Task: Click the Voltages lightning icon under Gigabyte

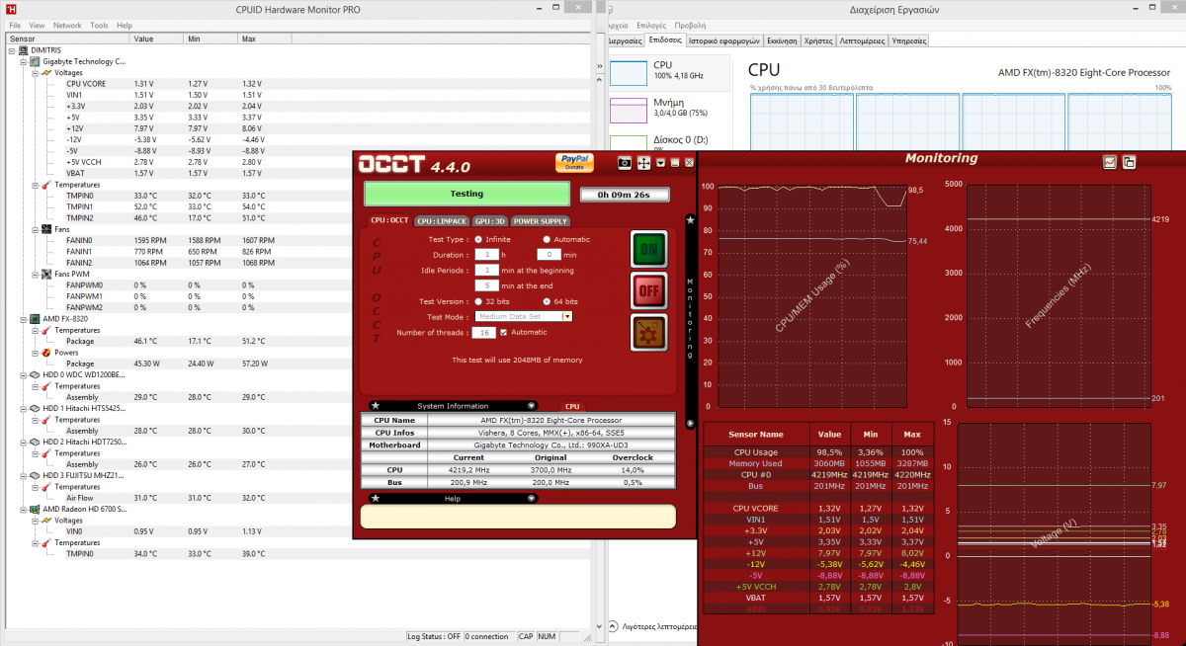Action: pyautogui.click(x=46, y=73)
